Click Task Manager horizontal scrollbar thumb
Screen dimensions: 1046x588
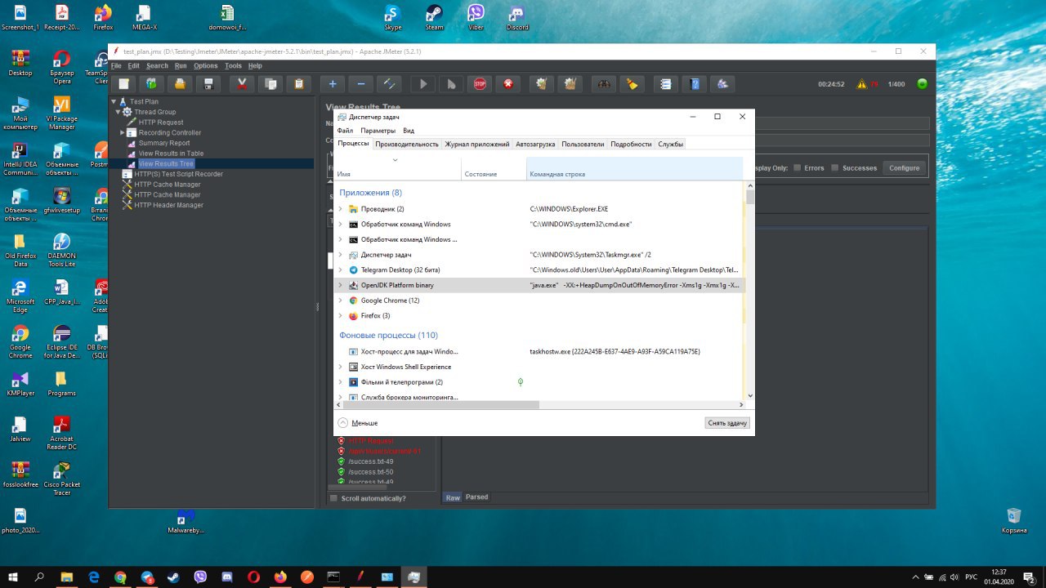coord(441,405)
